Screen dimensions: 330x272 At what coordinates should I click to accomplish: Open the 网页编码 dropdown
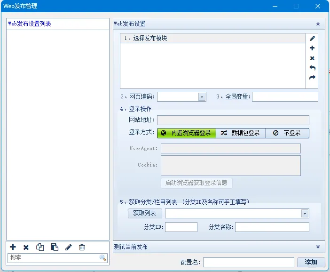pos(202,97)
